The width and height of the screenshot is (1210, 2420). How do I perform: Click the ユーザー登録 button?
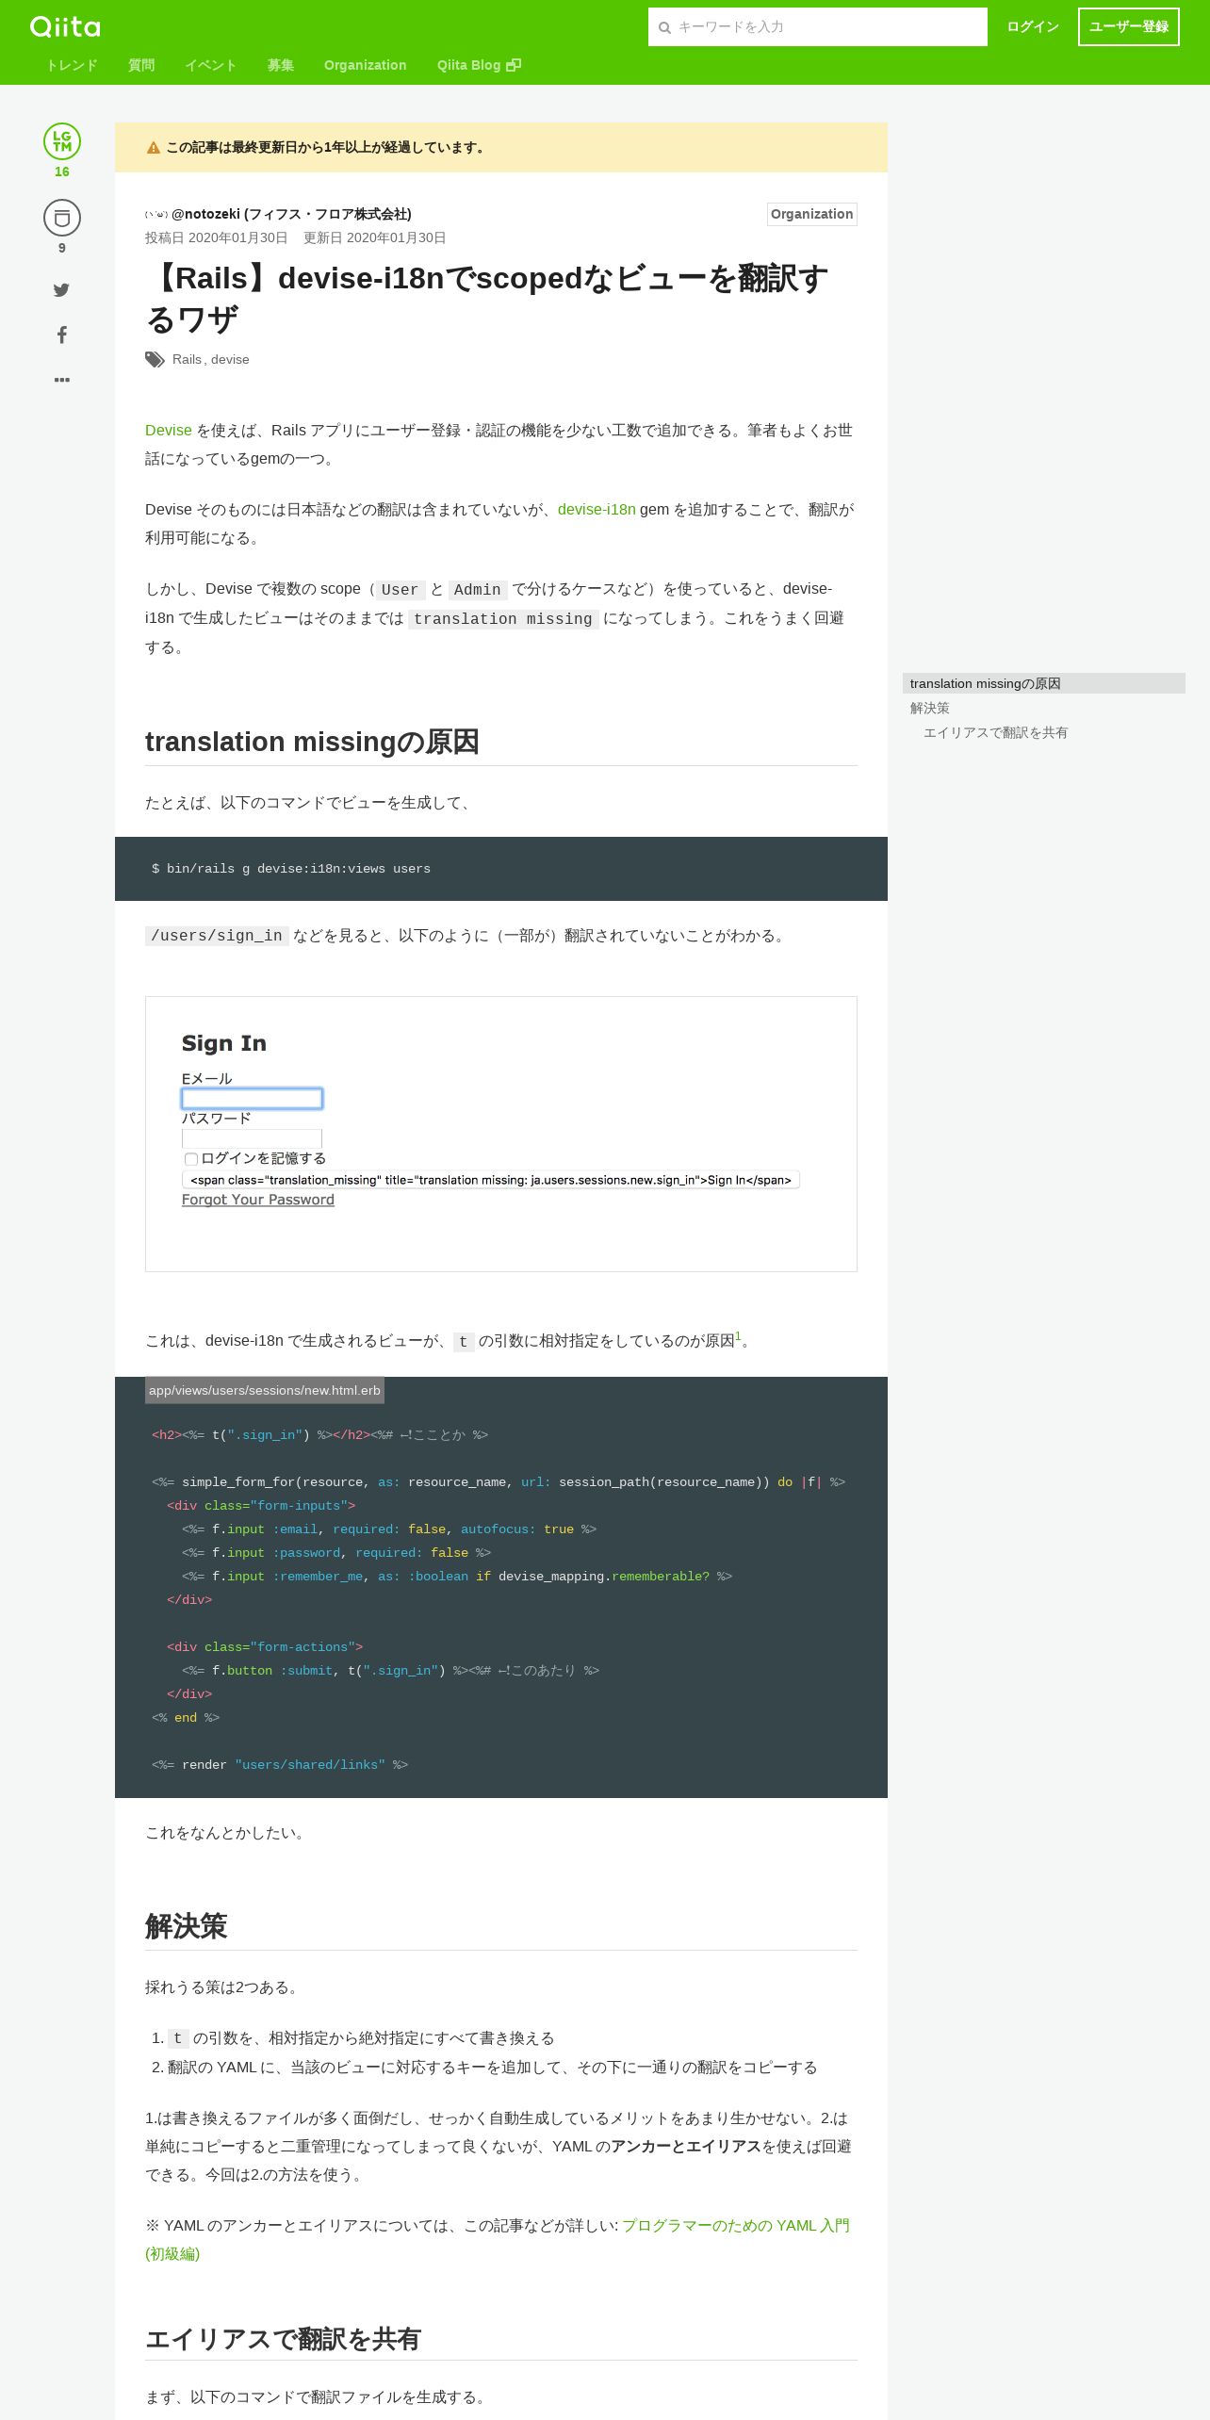click(x=1129, y=27)
